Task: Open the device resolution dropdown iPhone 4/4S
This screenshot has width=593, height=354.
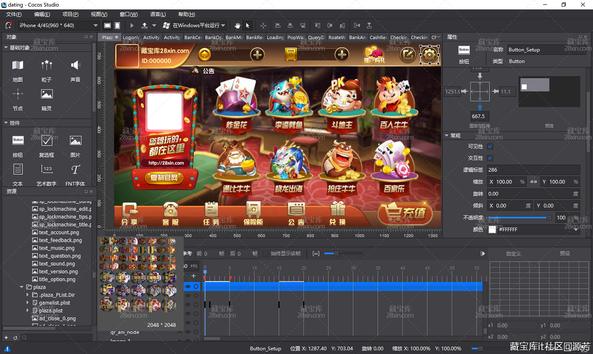Action: pos(59,25)
